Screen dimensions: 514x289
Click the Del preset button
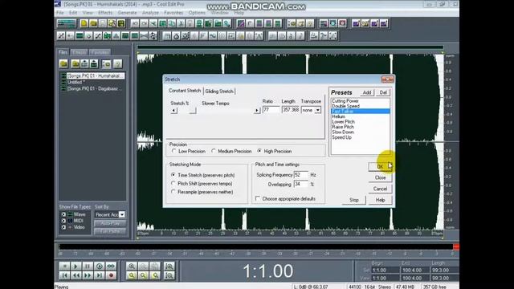(x=383, y=92)
